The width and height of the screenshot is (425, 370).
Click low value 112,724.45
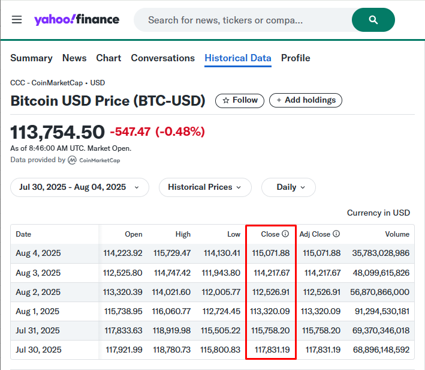(221, 311)
